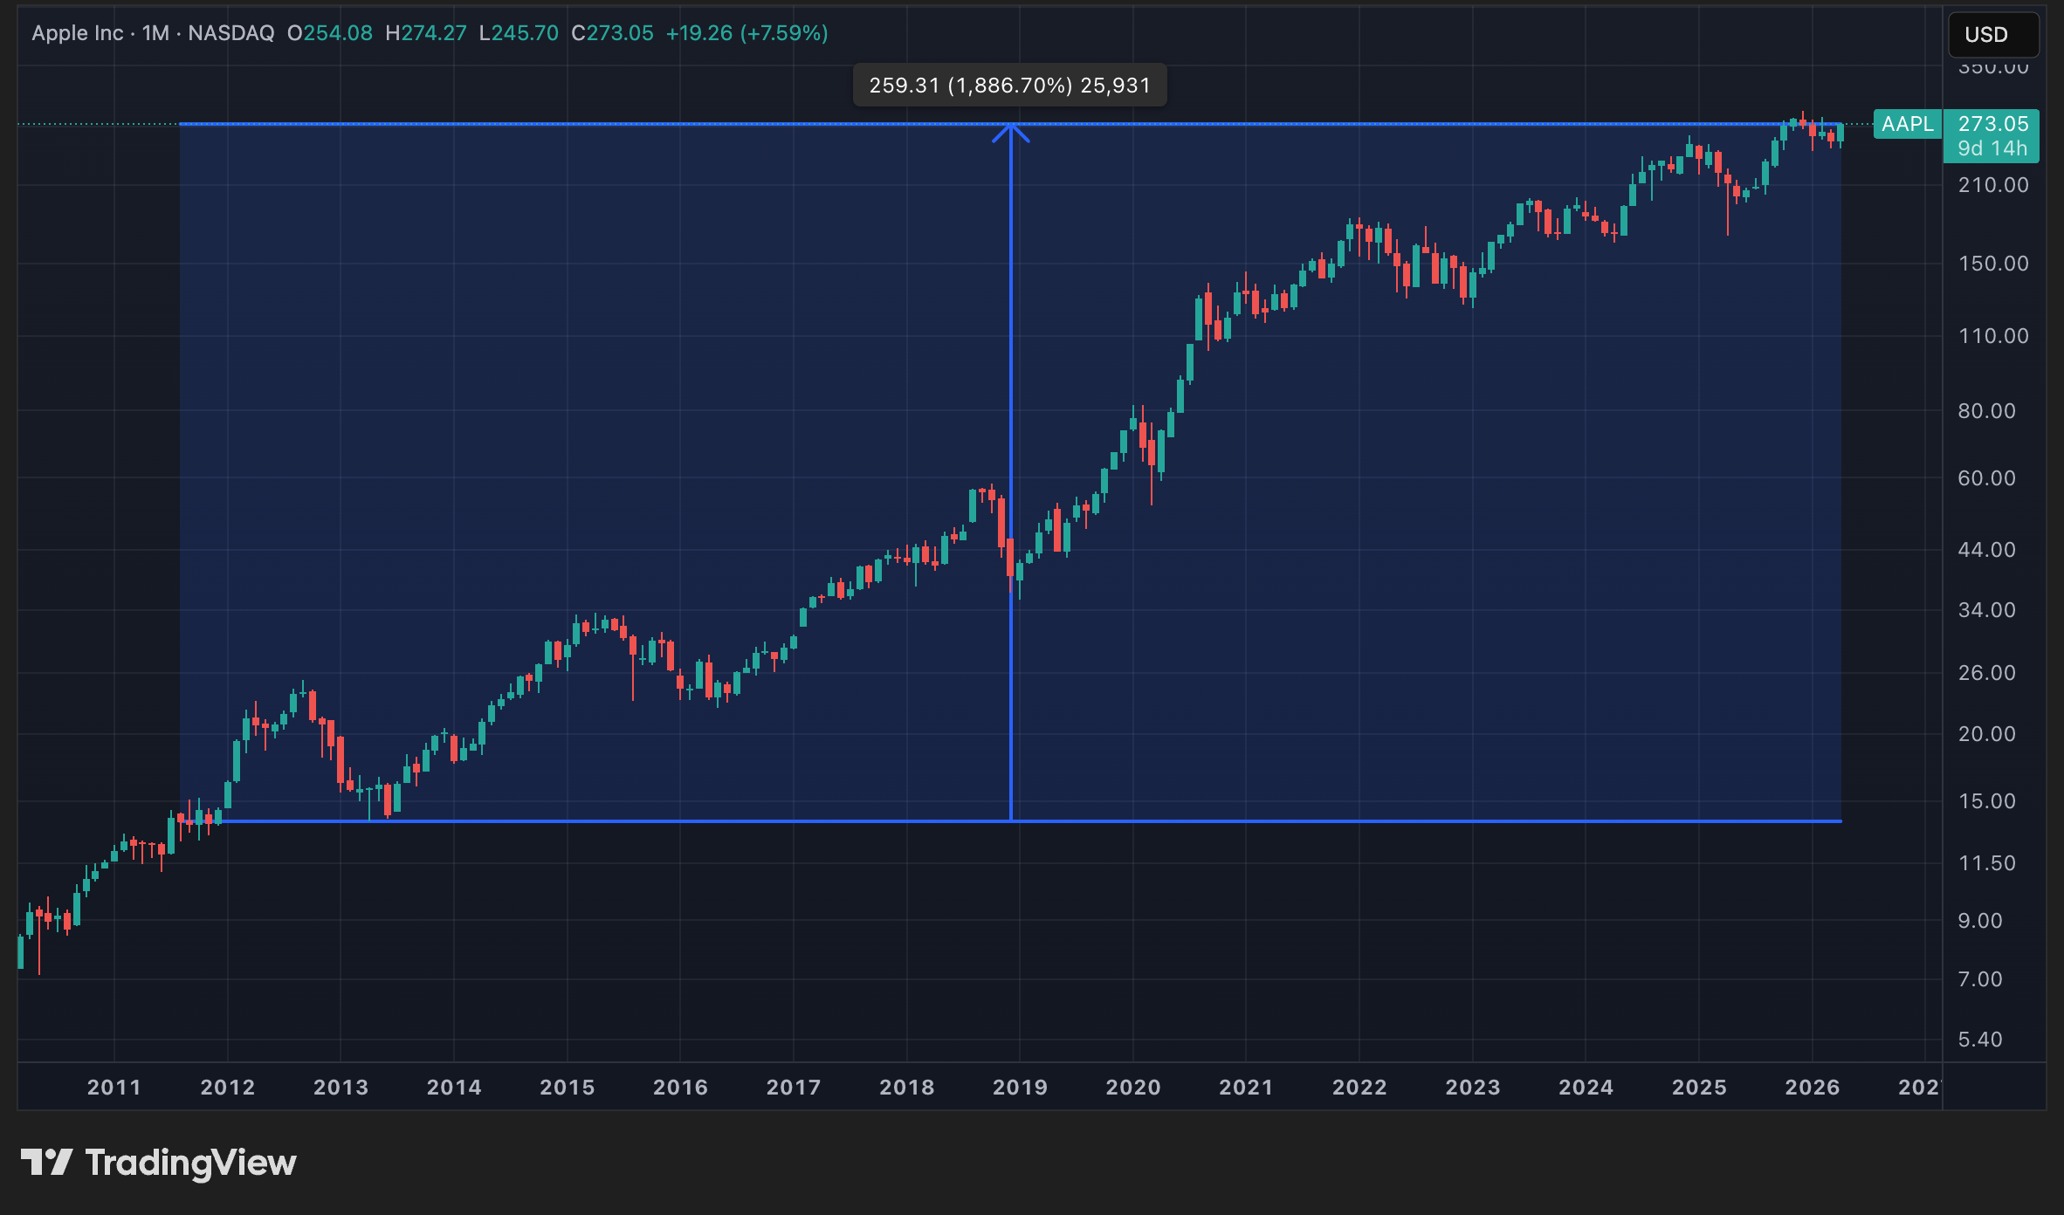Click the TradingView logo icon

coord(46,1162)
